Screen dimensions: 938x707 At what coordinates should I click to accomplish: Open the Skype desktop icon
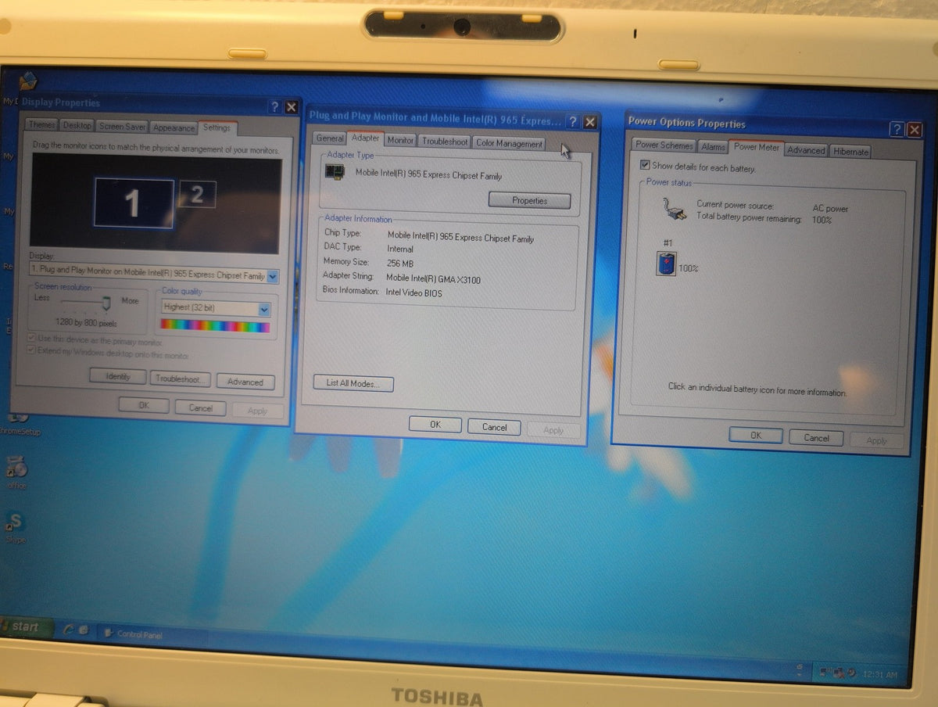pyautogui.click(x=15, y=528)
